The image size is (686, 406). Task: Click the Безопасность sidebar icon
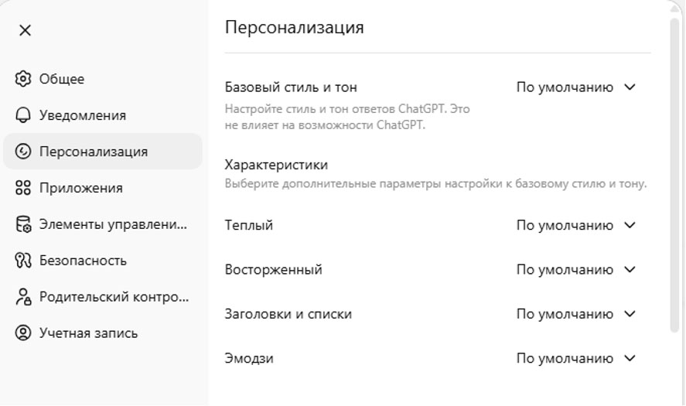click(23, 261)
